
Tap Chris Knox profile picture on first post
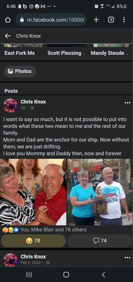[10, 106]
